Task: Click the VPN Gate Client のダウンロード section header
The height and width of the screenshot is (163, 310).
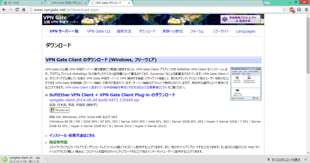Action: point(153,60)
